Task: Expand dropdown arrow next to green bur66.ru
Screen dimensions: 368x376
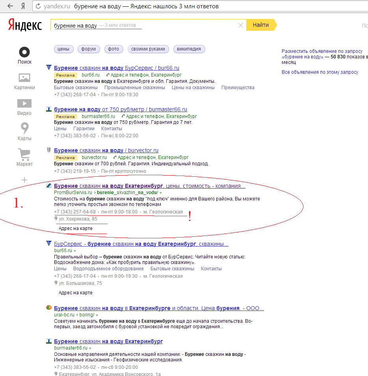Action: pos(75,251)
